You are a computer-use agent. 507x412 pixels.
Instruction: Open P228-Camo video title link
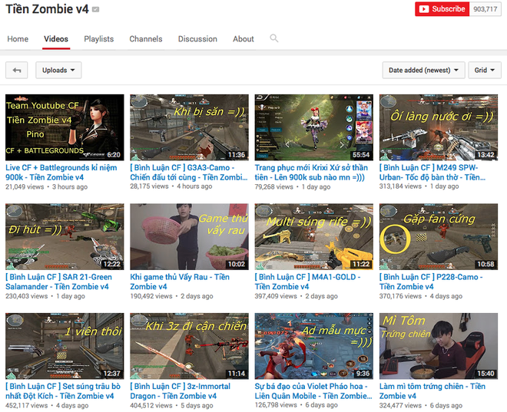point(431,282)
